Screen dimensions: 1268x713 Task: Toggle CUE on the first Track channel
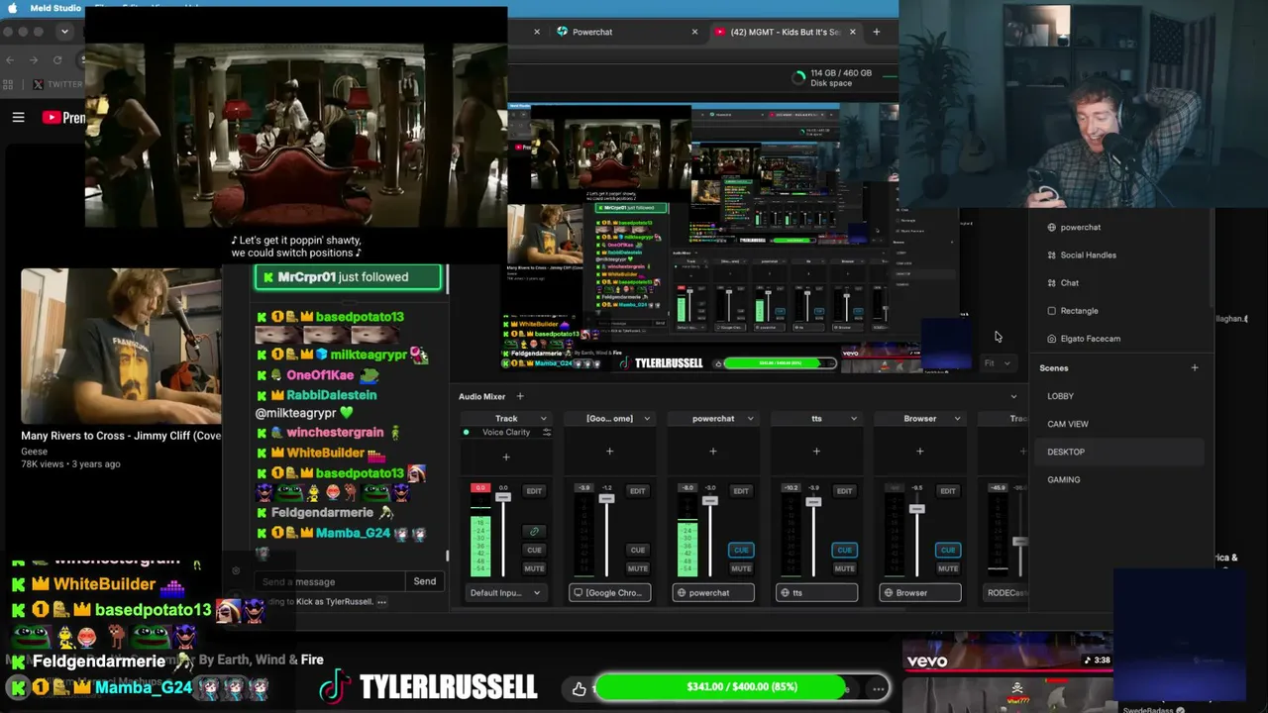534,551
